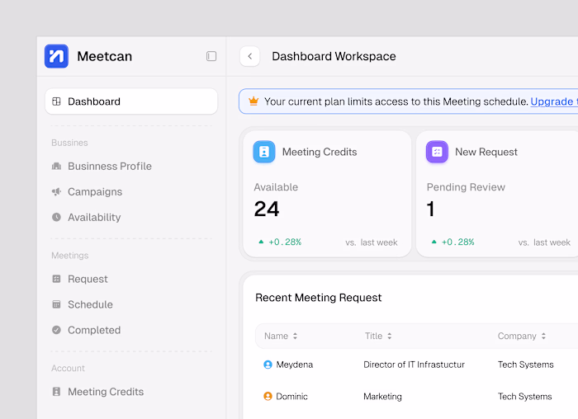578x419 pixels.
Task: Click the Request list icon
Action: click(56, 279)
